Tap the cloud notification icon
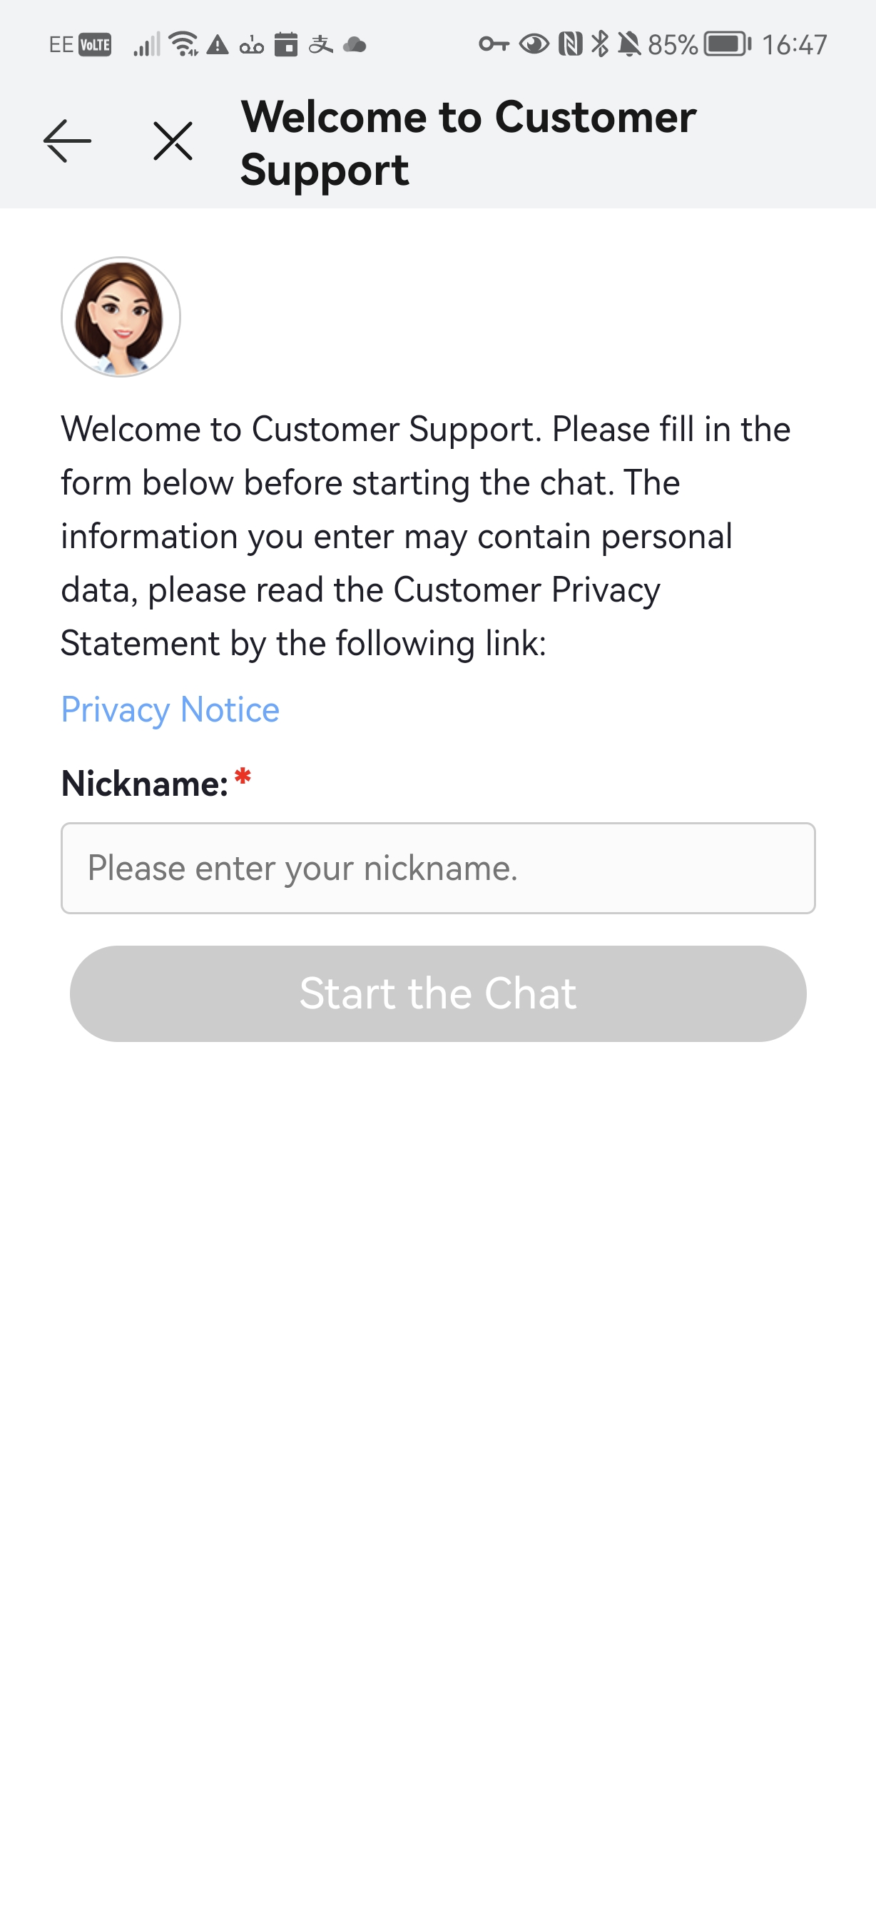This screenshot has width=876, height=1927. (355, 46)
